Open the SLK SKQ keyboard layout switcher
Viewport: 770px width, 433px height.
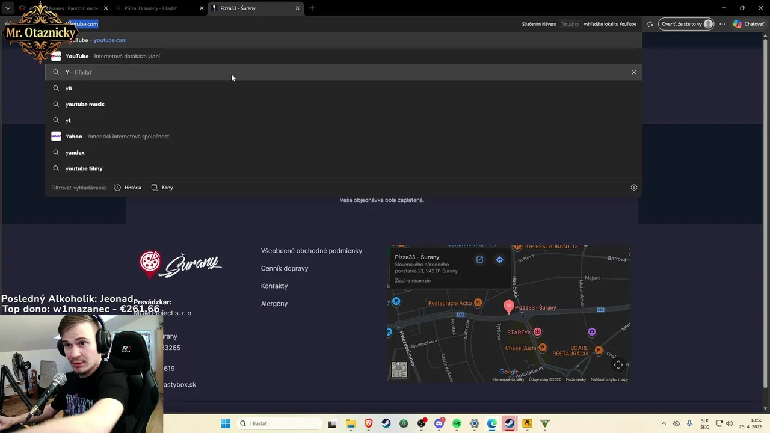[704, 423]
